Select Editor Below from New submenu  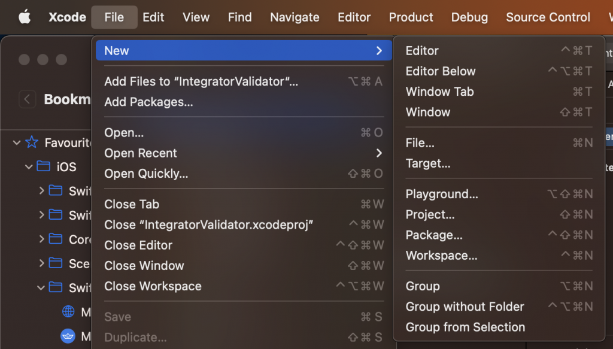[499, 71]
